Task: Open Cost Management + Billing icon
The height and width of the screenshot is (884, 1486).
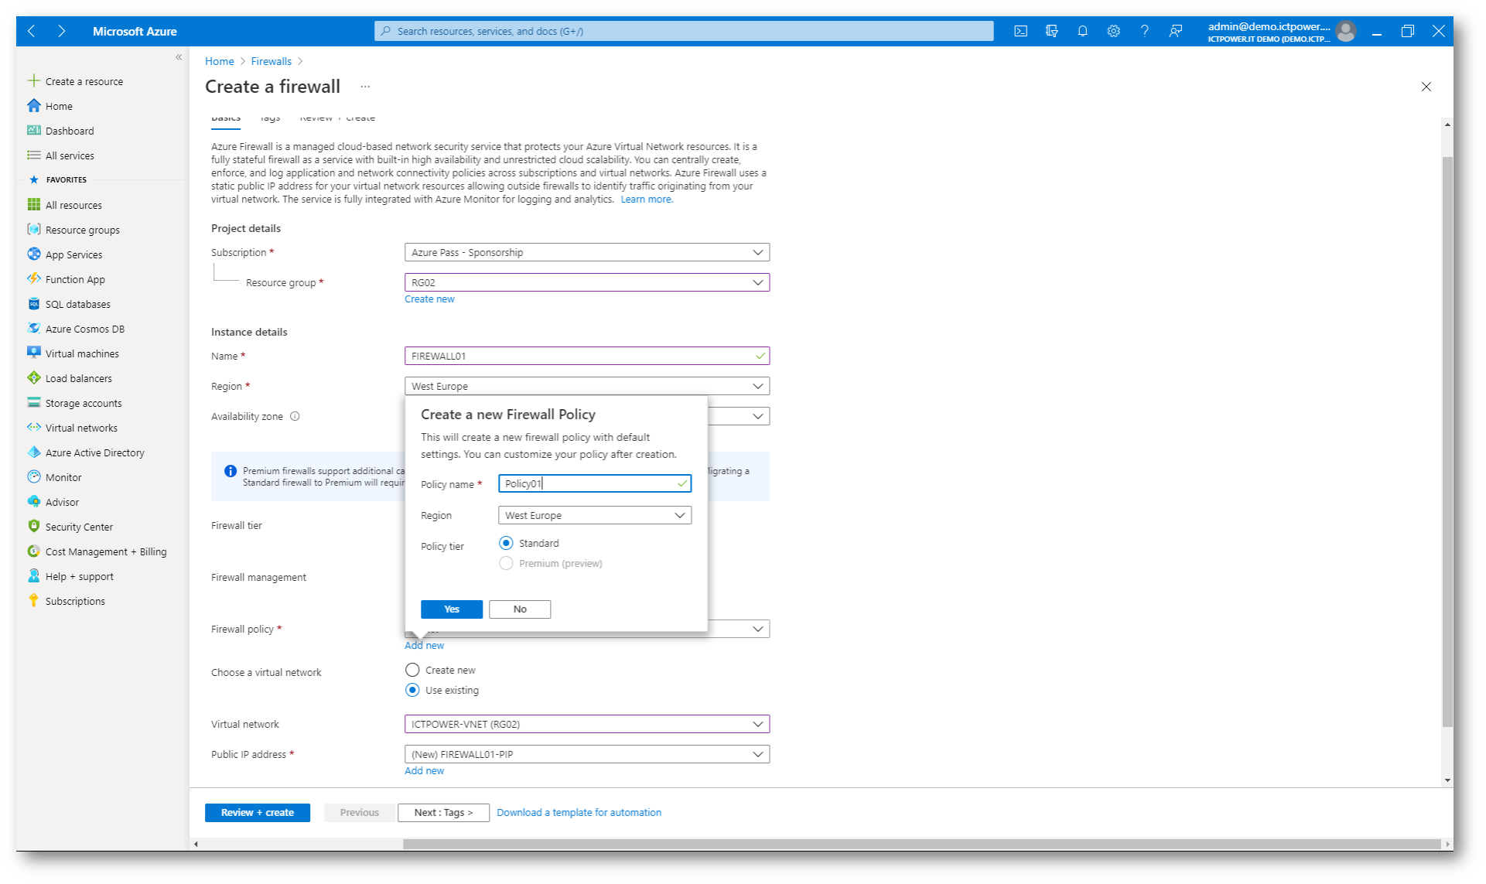Action: coord(33,551)
